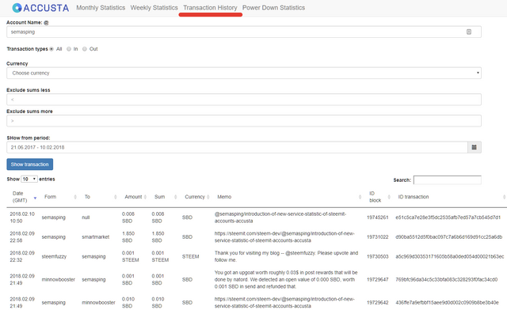507x310 pixels.
Task: Click the block ID 19745261 cell
Action: (377, 217)
